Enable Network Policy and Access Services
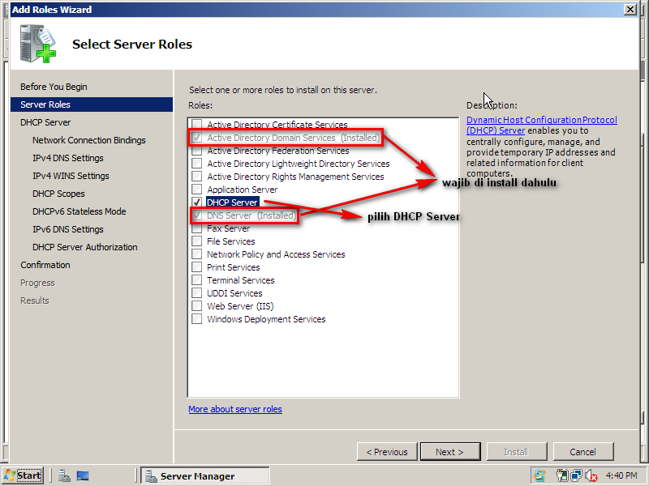Screen dimensions: 649x486 [196, 254]
